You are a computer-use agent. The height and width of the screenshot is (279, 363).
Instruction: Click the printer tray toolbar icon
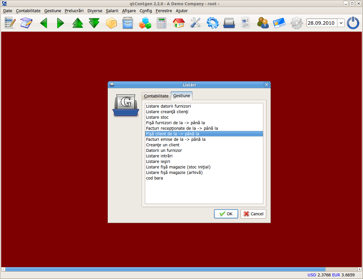tap(229, 23)
